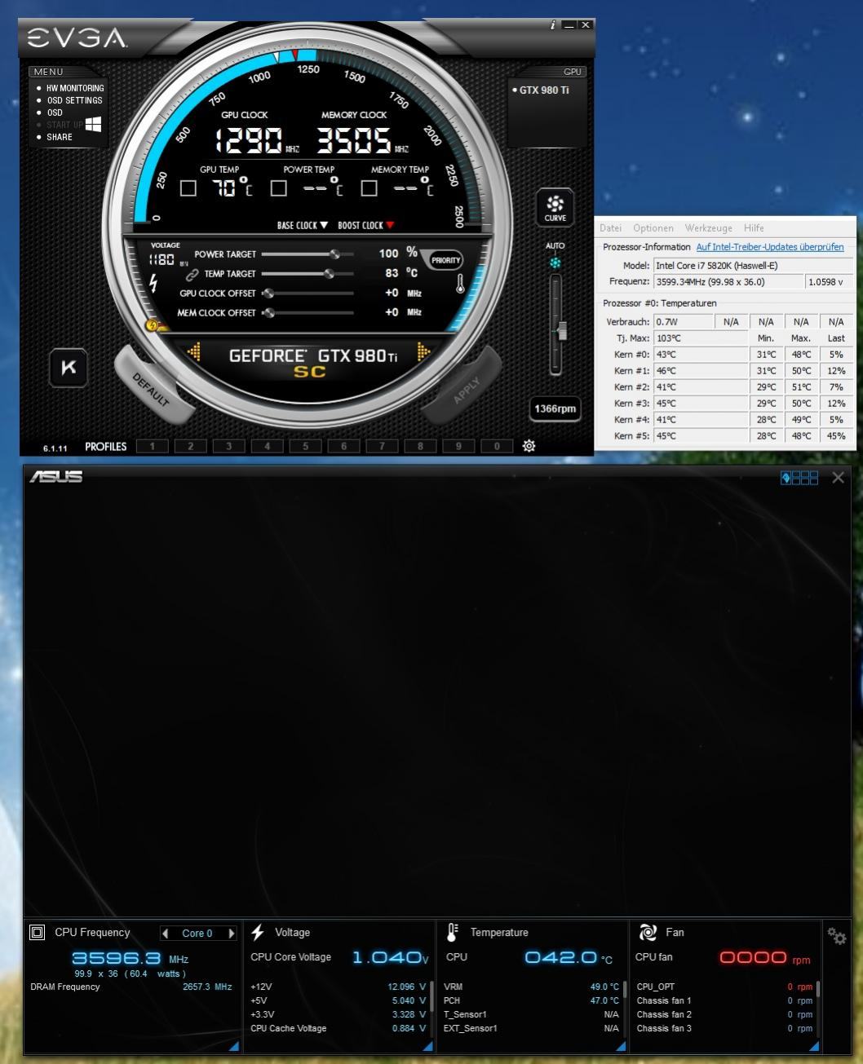Select SHARE in EVGA menu
The height and width of the screenshot is (1064, 863).
[x=60, y=137]
